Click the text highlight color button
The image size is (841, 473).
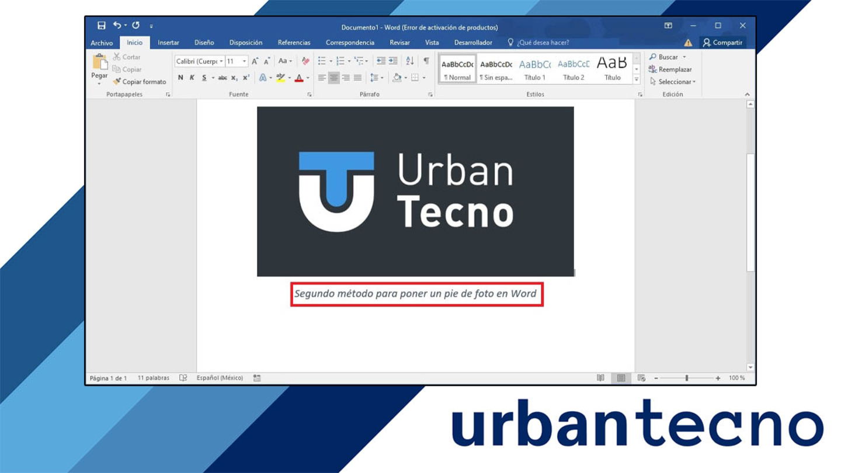coord(280,78)
